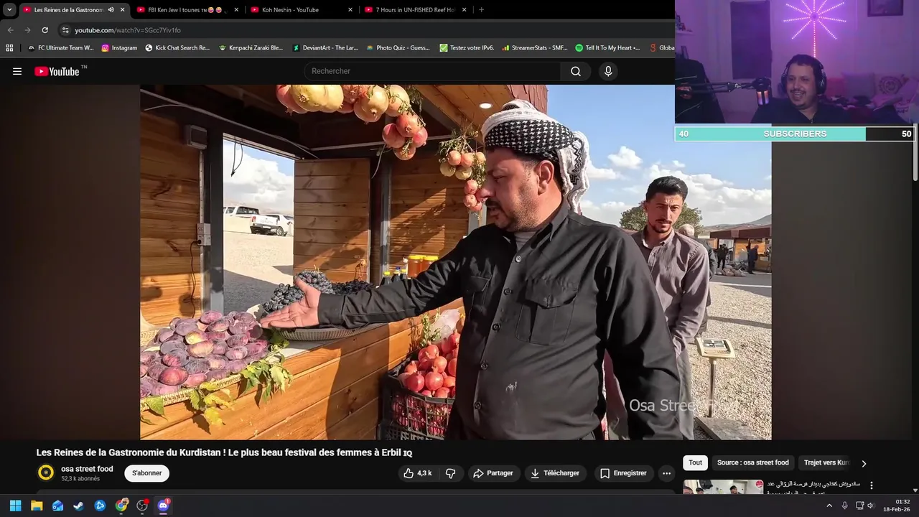Open Windows Start menu

coord(15,506)
